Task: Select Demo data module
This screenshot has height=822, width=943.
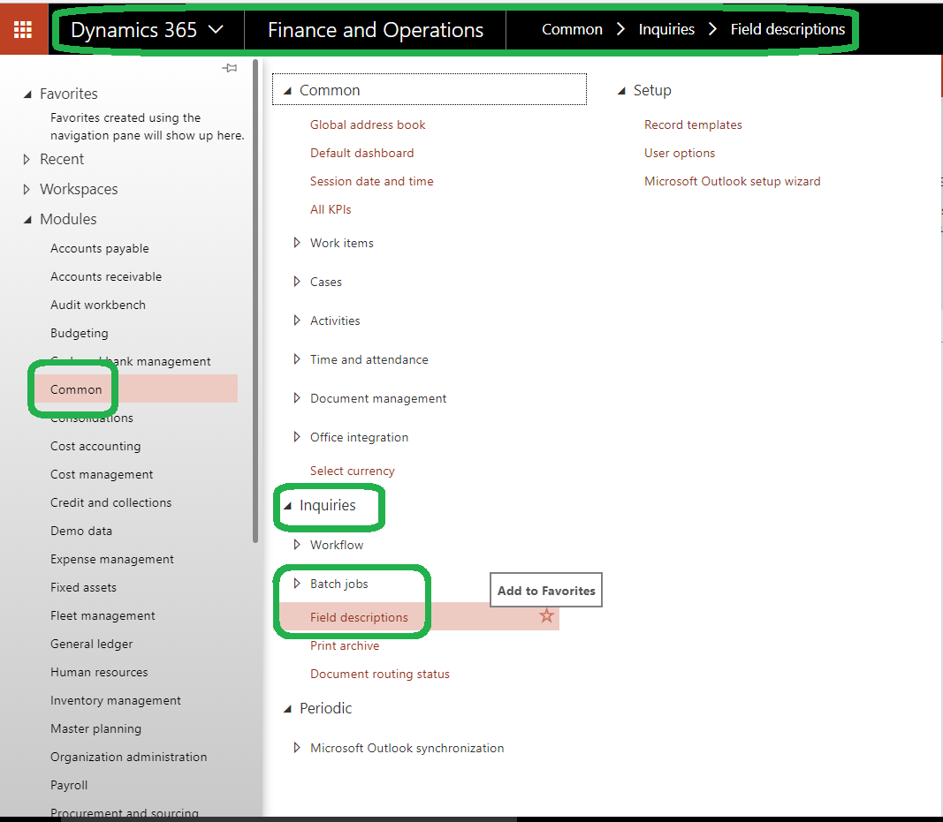Action: [x=81, y=532]
